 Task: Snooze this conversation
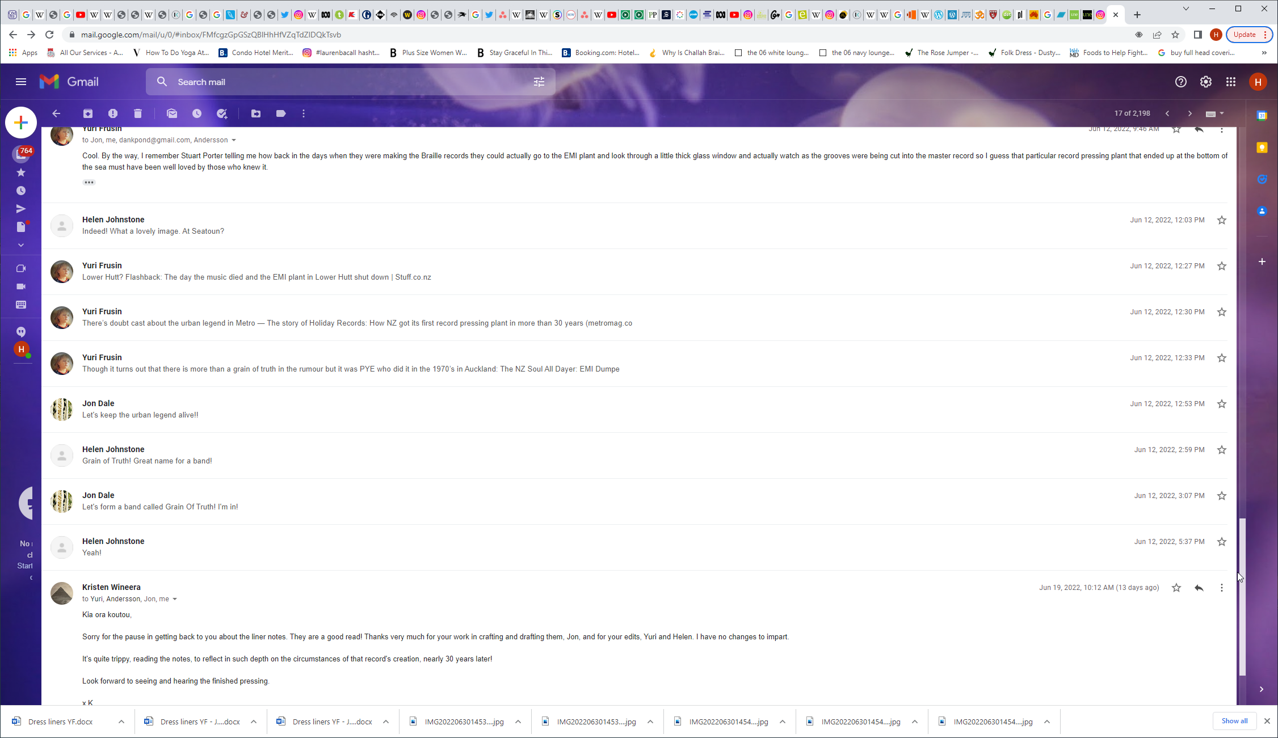(197, 113)
